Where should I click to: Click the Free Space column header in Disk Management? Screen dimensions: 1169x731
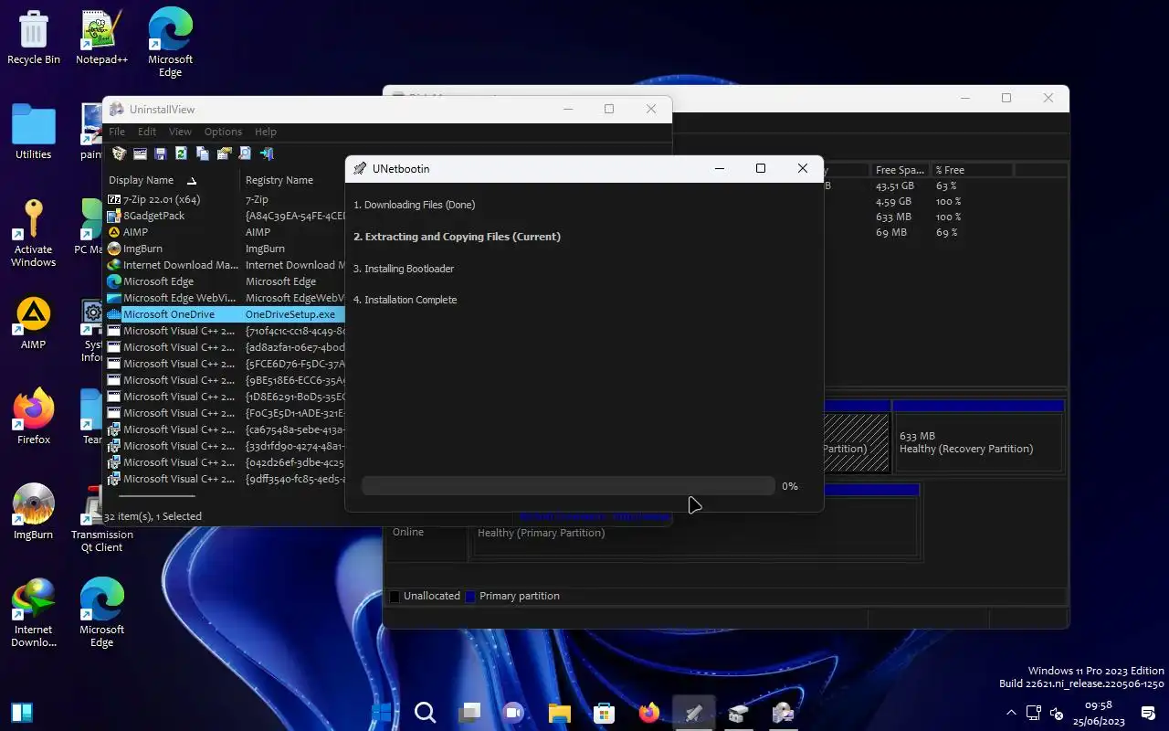(x=900, y=170)
